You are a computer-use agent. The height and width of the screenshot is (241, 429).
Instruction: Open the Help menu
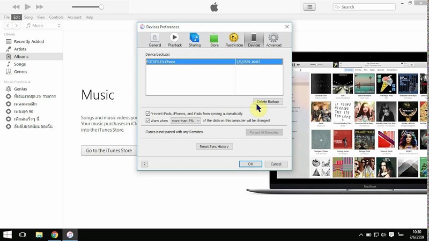click(x=89, y=17)
